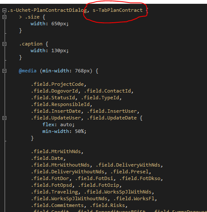Click the .field.WorksFl selector
The width and height of the screenshot is (207, 212).
point(134,199)
